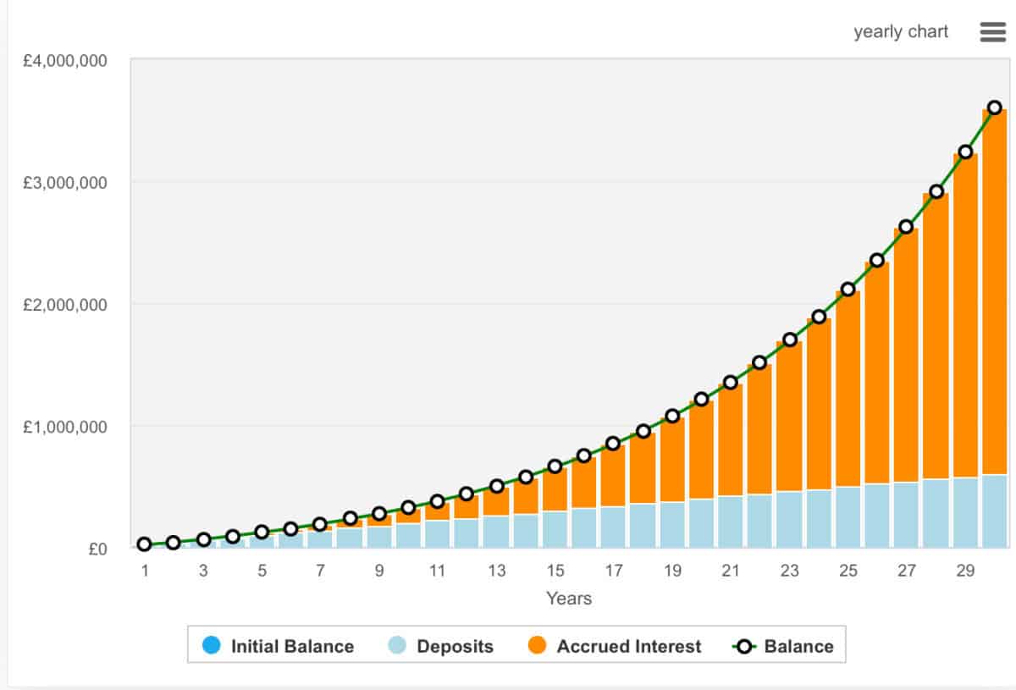Click the deposits bar for year 15
This screenshot has height=690, width=1016.
click(x=555, y=529)
